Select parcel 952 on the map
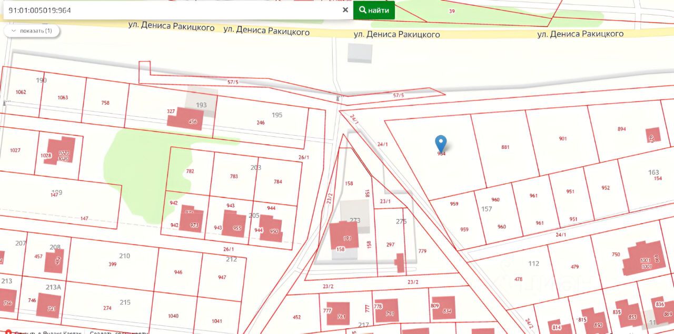Image resolution: width=674 pixels, height=334 pixels. (x=606, y=188)
